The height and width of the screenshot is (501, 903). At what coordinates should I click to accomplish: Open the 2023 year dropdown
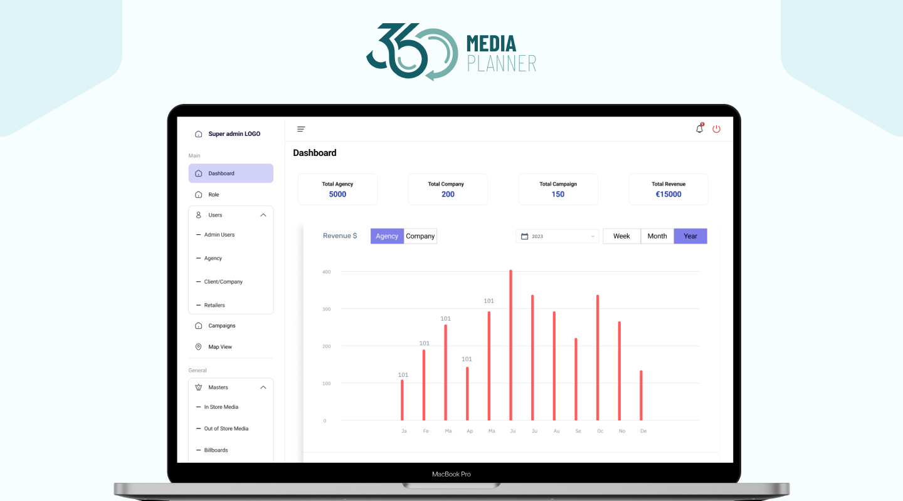pyautogui.click(x=557, y=237)
